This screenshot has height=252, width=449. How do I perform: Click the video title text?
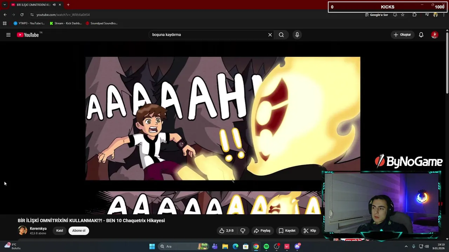pyautogui.click(x=91, y=220)
